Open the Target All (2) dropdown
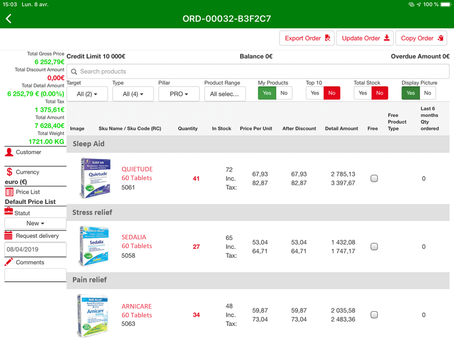 (87, 94)
